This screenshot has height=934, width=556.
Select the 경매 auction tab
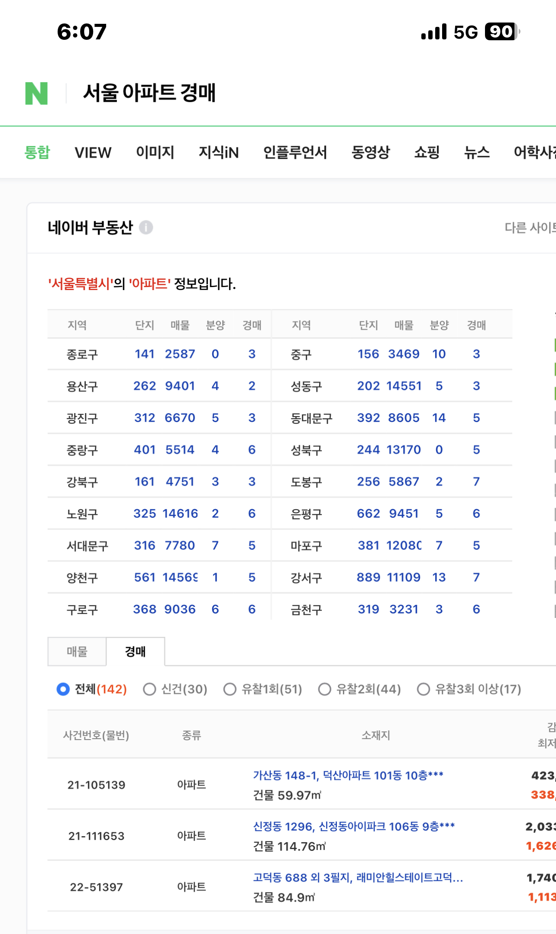tap(136, 651)
